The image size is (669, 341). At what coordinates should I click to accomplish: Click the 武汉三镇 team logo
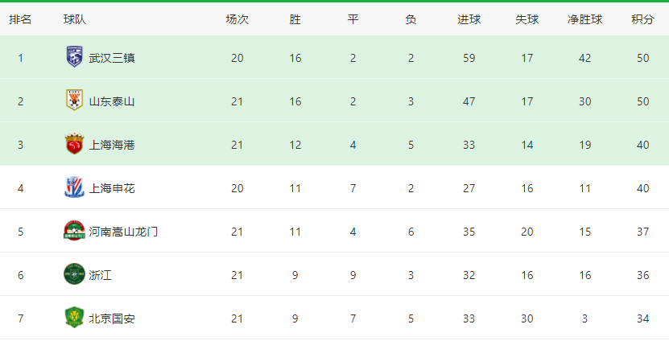coord(74,56)
